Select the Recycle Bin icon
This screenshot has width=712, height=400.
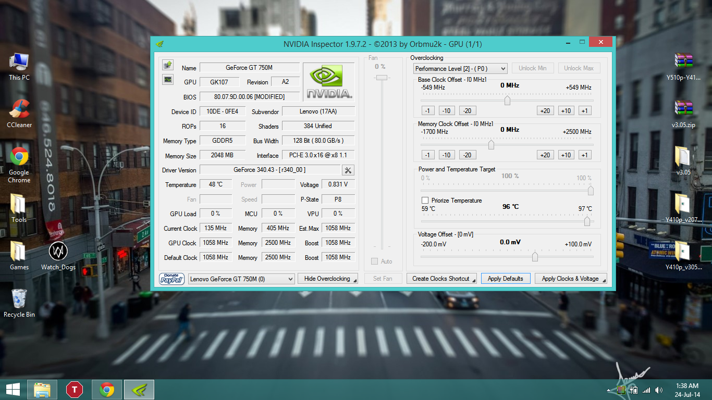click(19, 303)
